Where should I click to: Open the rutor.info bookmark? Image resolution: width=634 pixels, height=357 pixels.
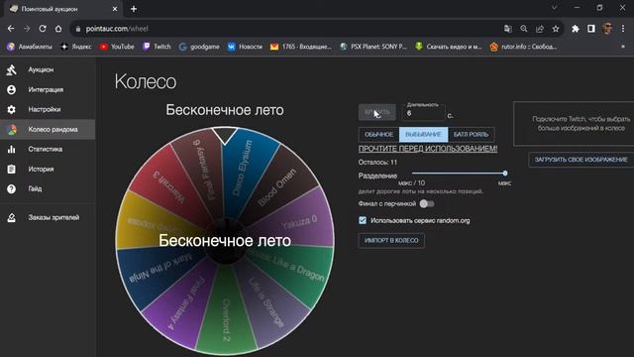(523, 47)
